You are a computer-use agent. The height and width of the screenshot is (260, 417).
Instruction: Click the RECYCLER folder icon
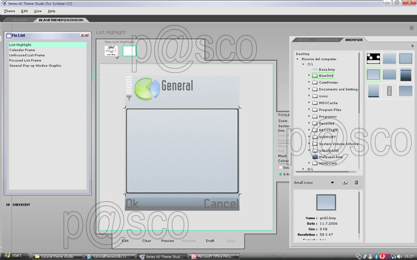tap(315, 130)
